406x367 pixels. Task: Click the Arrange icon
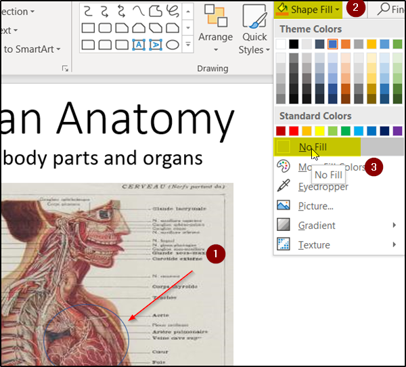215,16
